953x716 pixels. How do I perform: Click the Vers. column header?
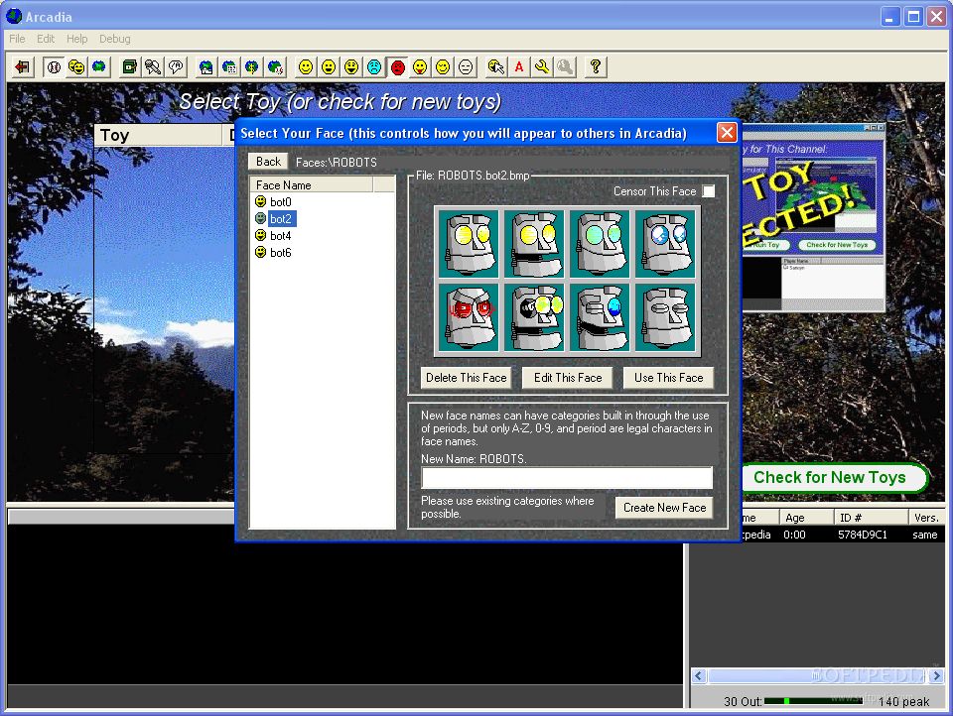pos(927,518)
